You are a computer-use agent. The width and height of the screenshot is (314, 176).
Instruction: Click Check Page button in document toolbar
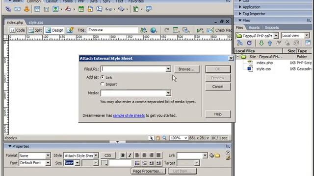click(x=219, y=30)
